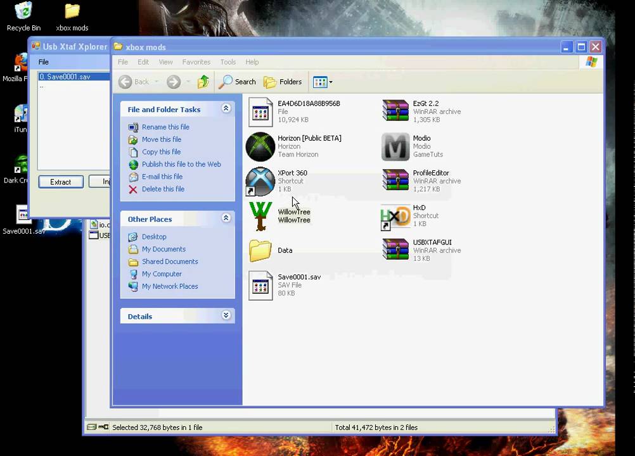Open the View menu
This screenshot has height=456, width=635.
[x=165, y=62]
